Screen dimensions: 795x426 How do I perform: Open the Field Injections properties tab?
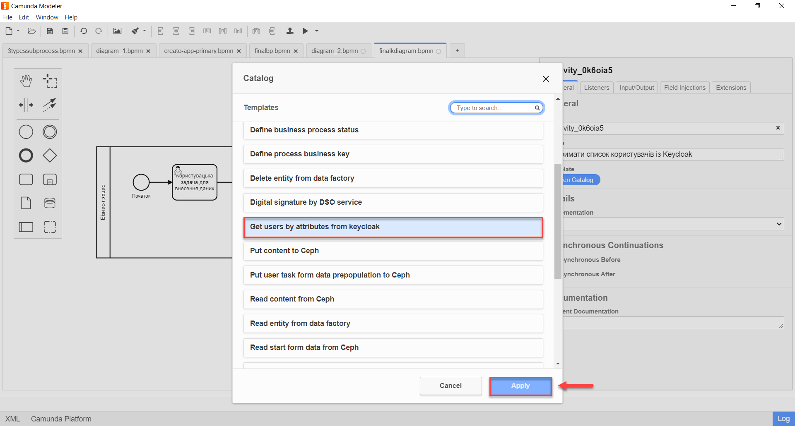click(x=685, y=88)
